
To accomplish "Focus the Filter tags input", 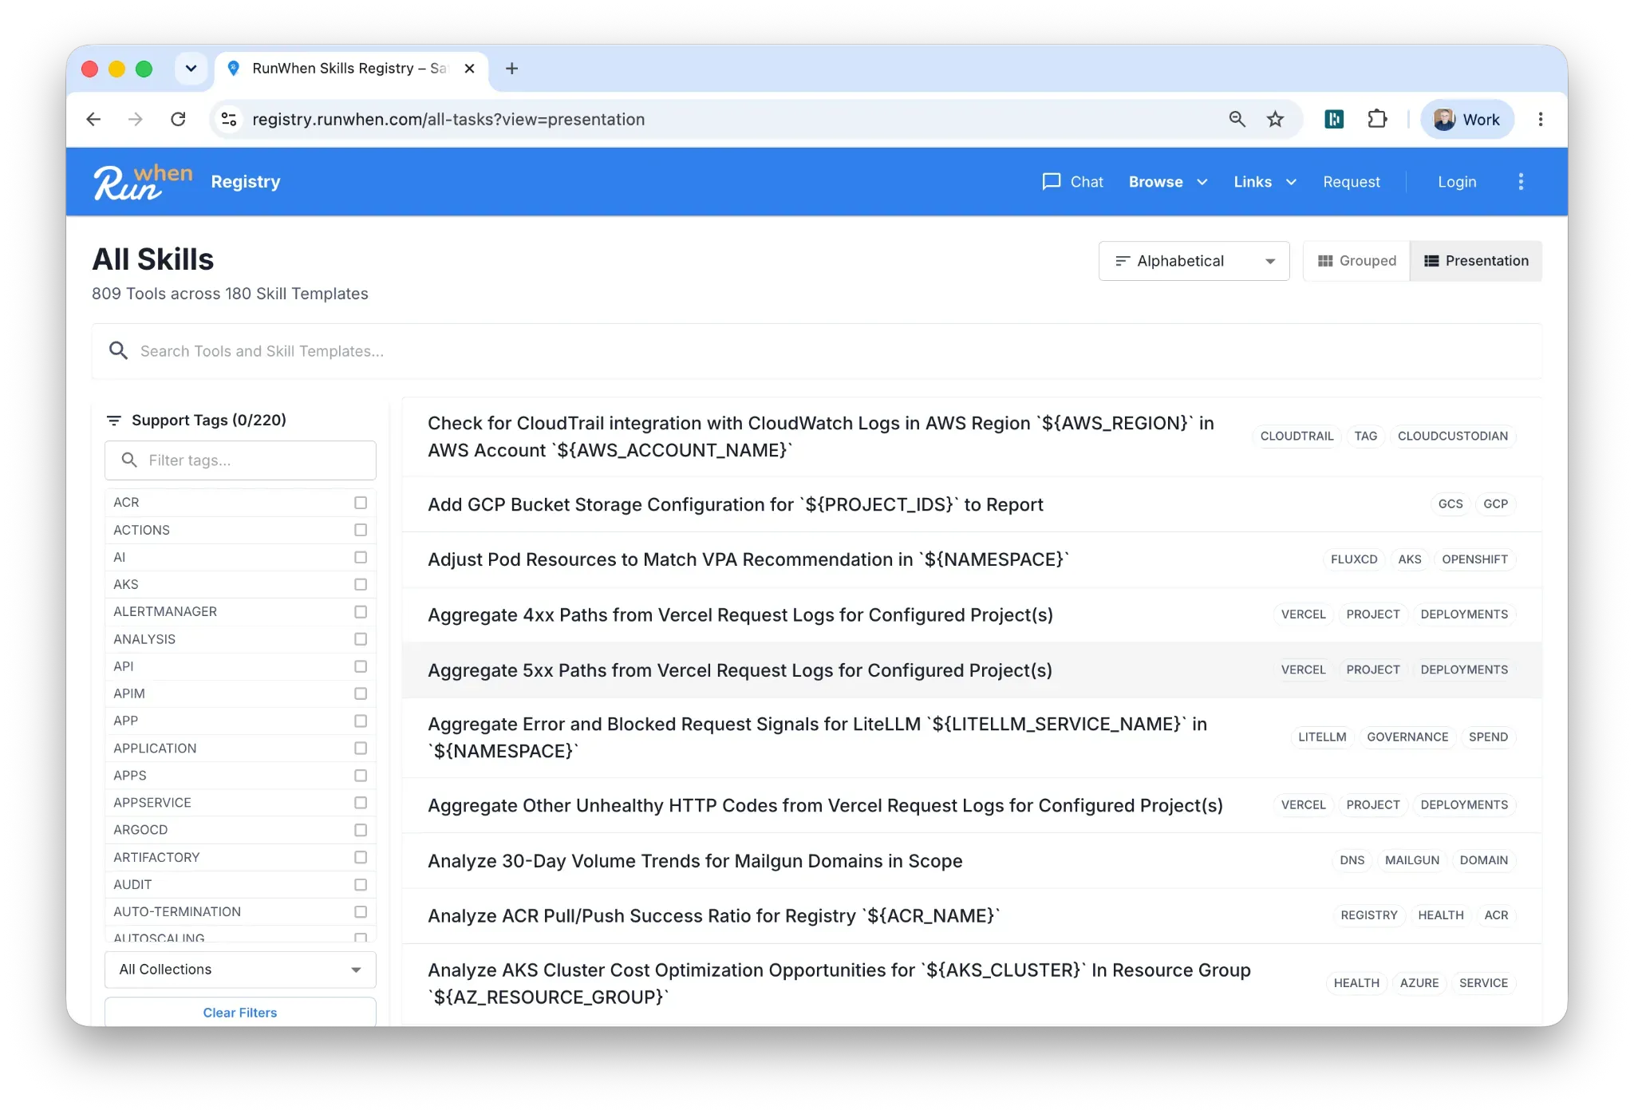I will tap(240, 460).
